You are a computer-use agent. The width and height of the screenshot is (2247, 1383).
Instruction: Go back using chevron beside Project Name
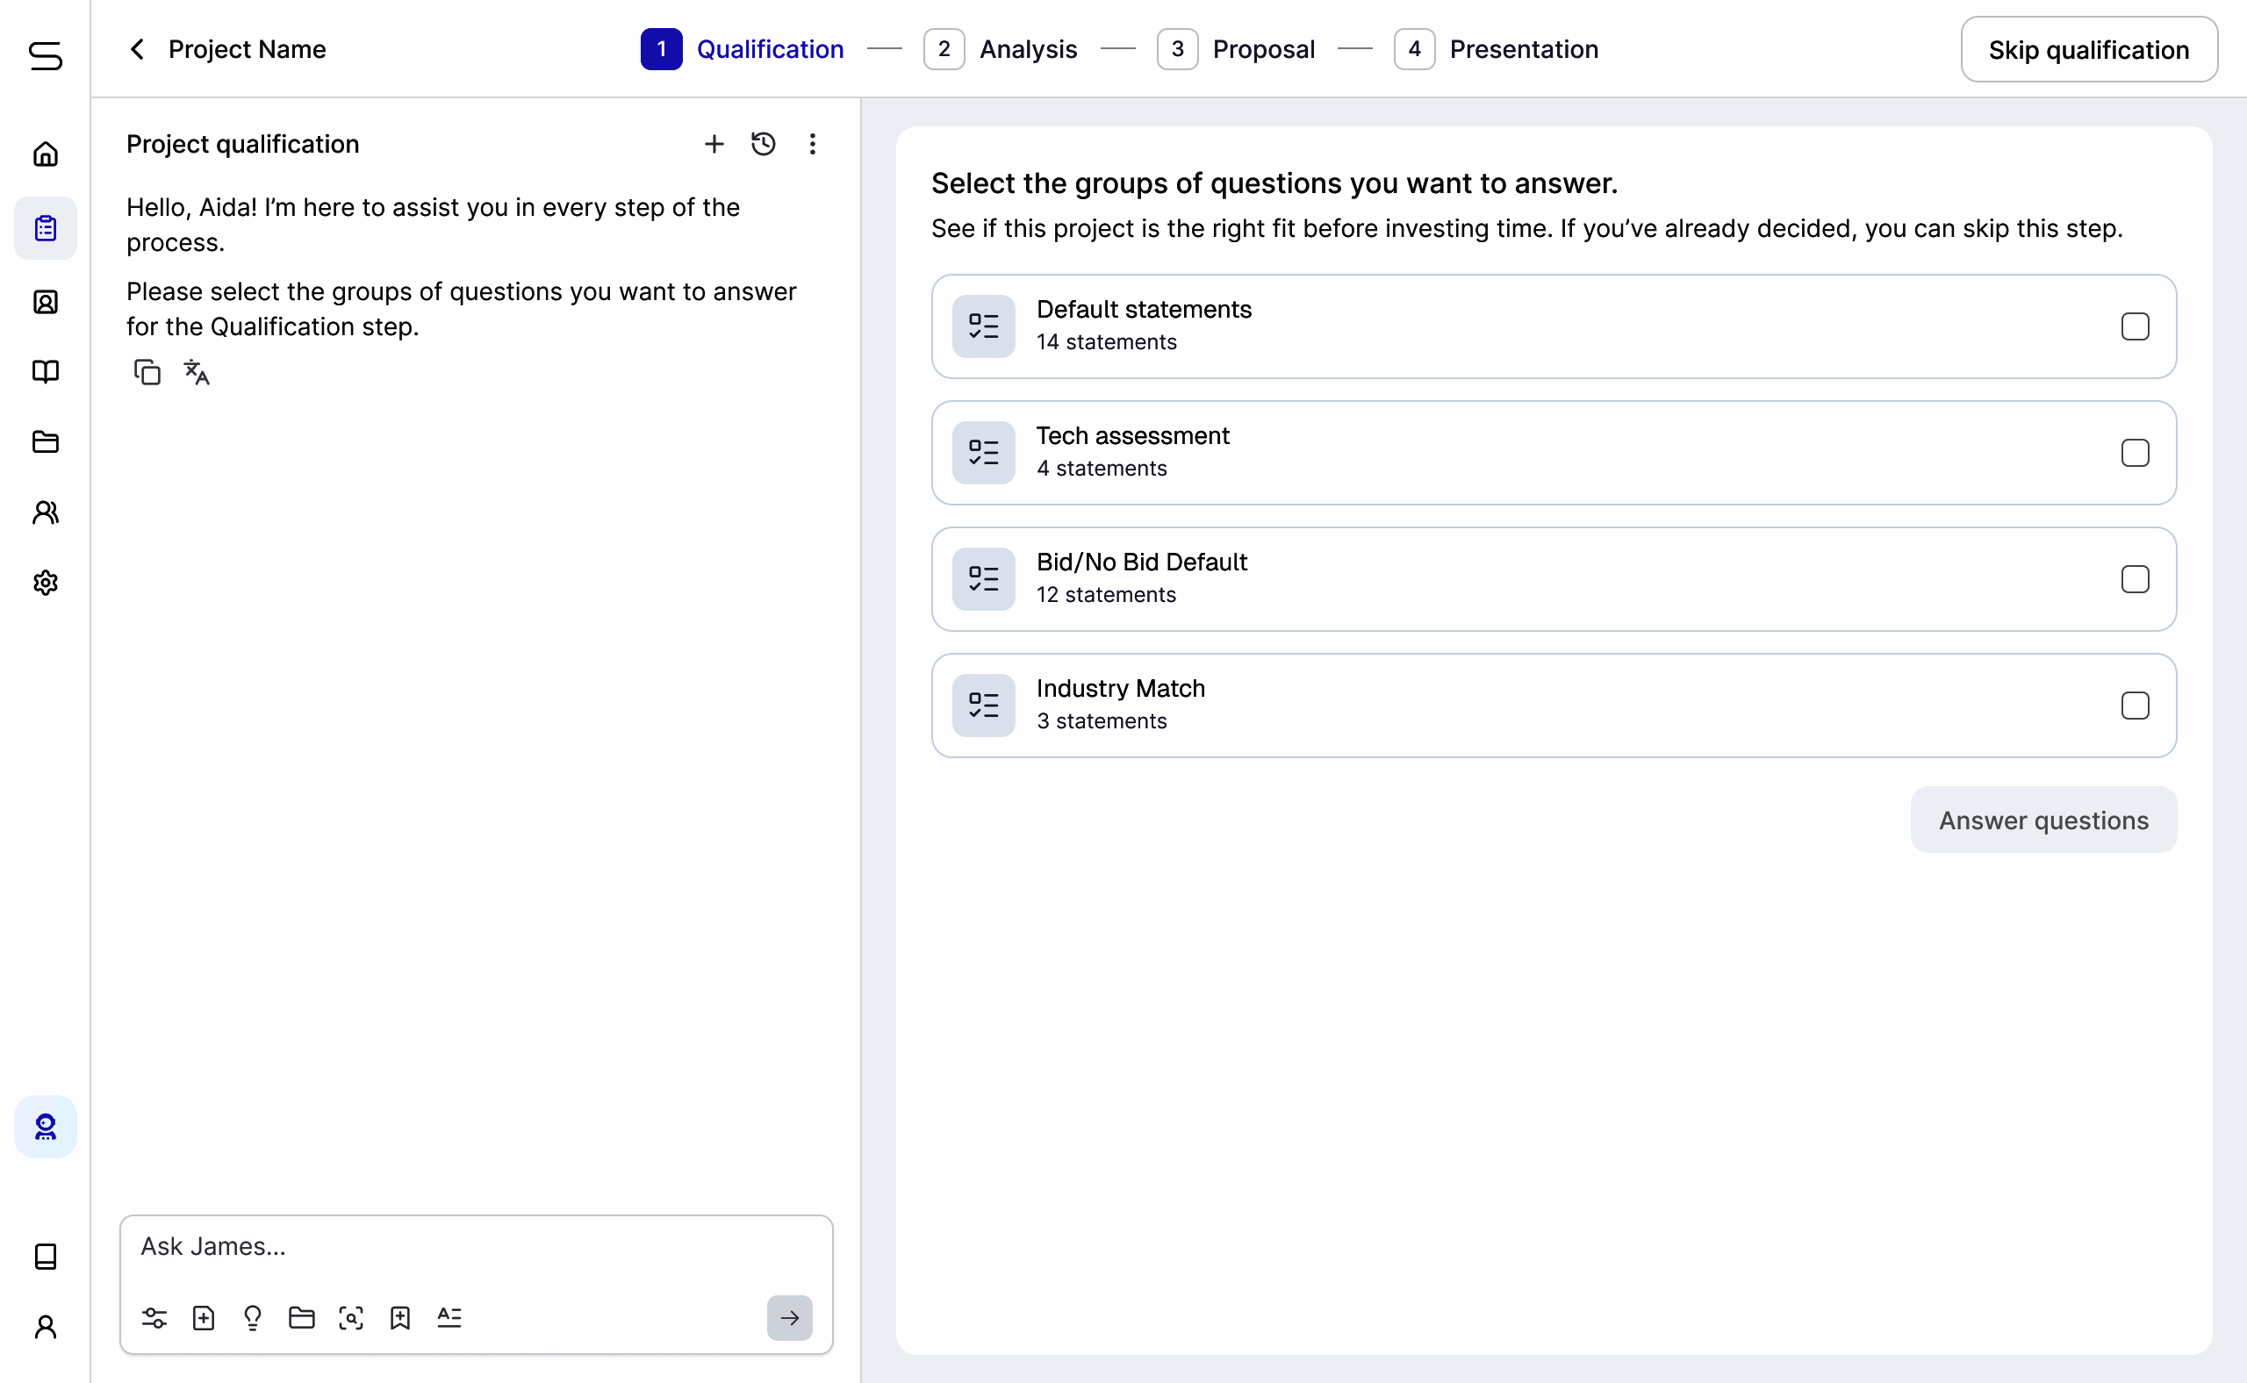(137, 49)
